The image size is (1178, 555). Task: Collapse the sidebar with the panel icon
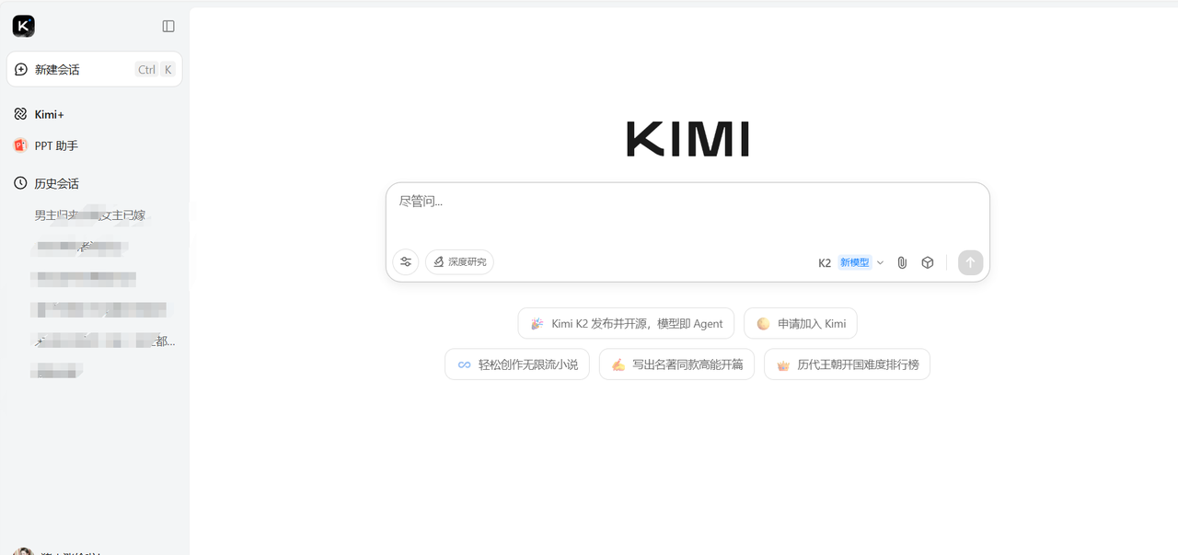pyautogui.click(x=168, y=27)
